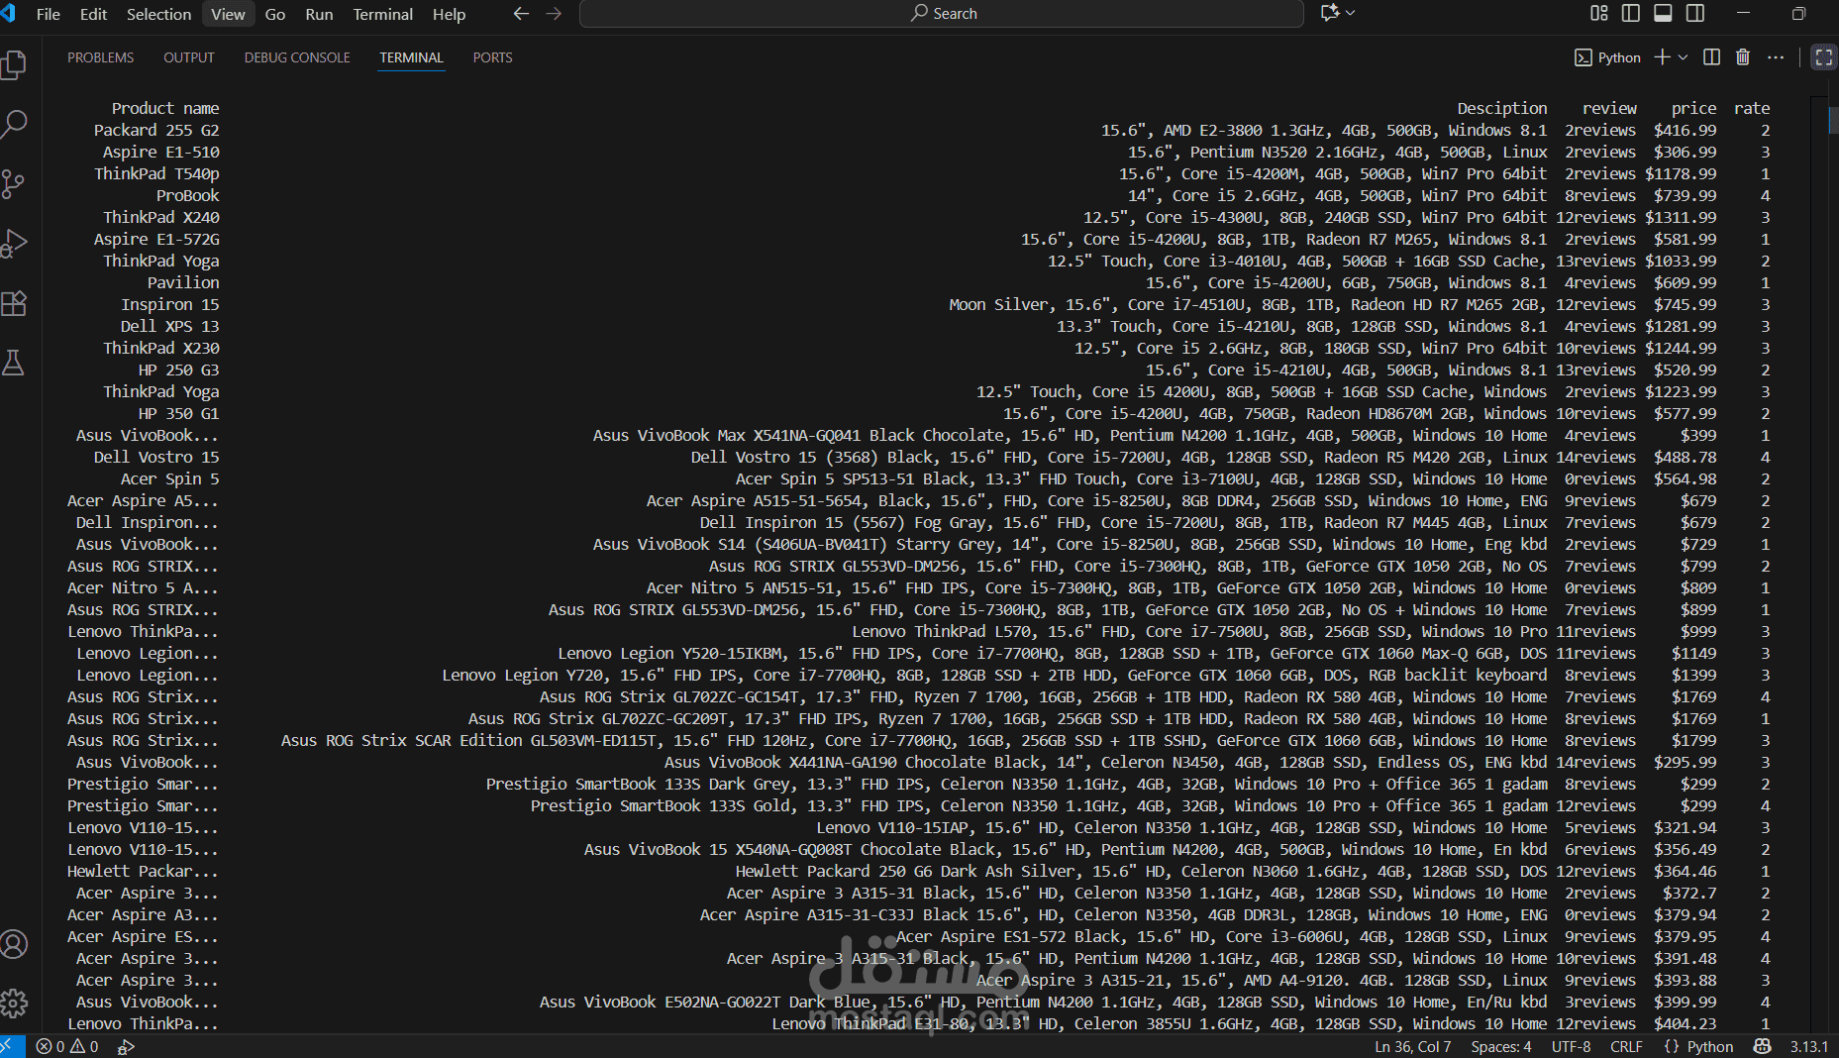Click the 'Product name' column header
This screenshot has height=1058, width=1839.
point(165,109)
